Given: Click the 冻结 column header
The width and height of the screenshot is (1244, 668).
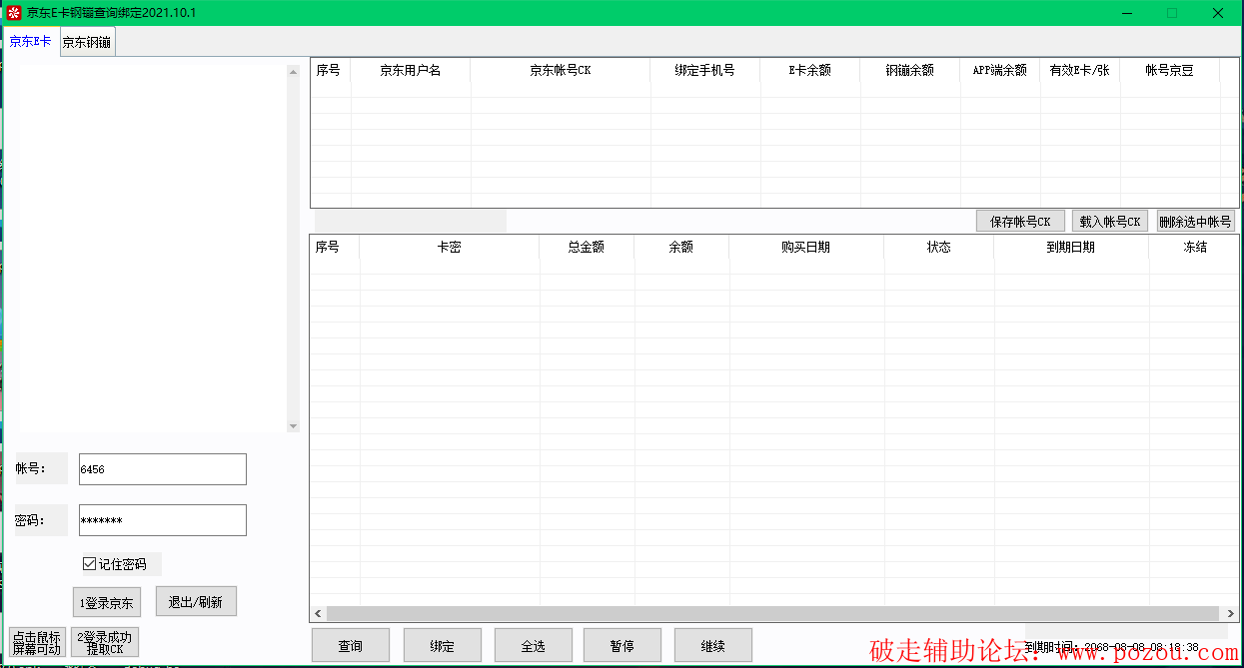Looking at the screenshot, I should (1194, 247).
